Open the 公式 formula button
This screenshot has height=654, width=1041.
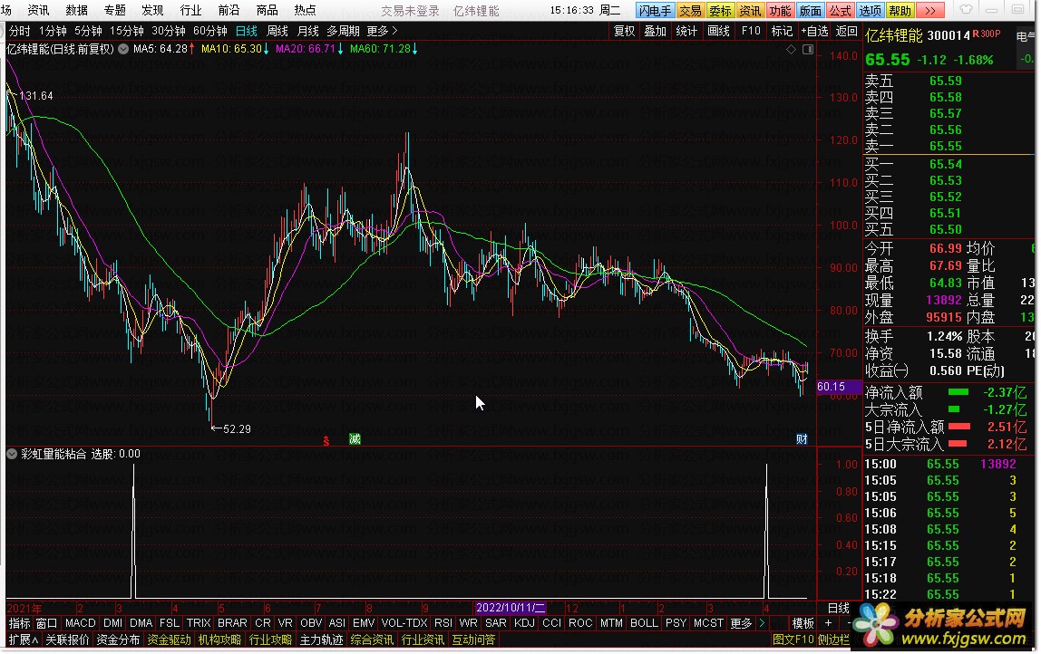coord(840,11)
